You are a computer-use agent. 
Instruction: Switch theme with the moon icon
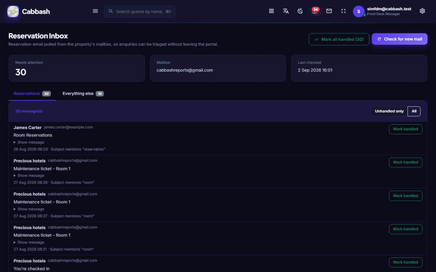pos(300,11)
